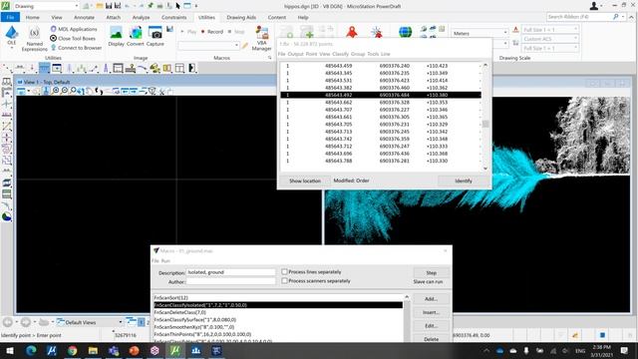
Task: Enable Process lines separately checkbox
Action: (x=284, y=271)
